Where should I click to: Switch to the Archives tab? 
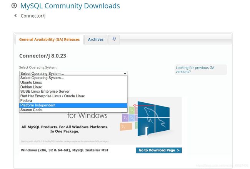96,39
